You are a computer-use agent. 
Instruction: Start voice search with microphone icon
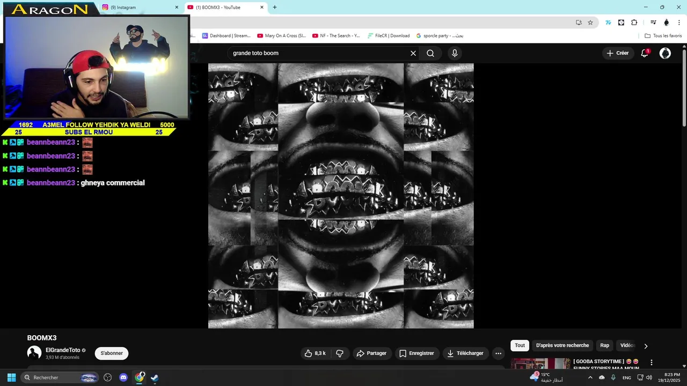(455, 53)
